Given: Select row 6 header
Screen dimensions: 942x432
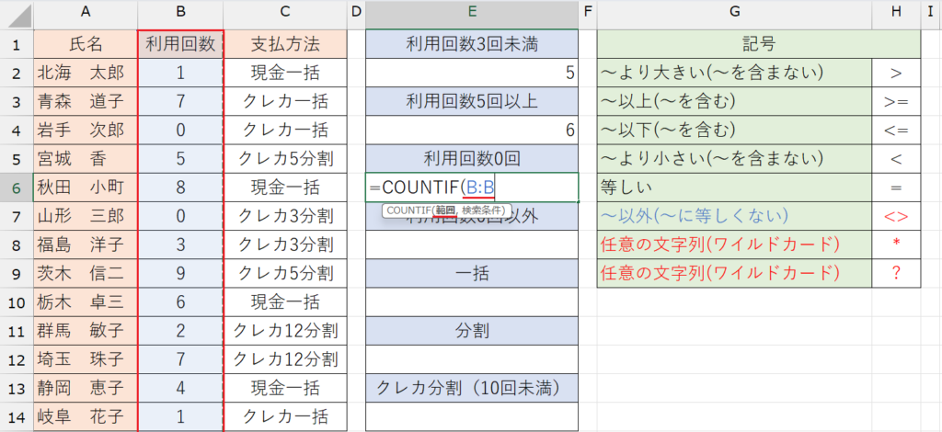Looking at the screenshot, I should (x=17, y=188).
